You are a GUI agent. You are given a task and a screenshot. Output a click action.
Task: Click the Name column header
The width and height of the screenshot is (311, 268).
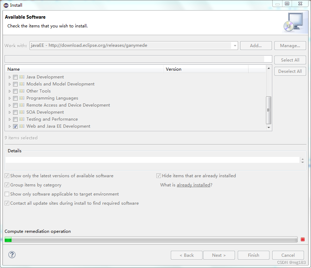point(84,69)
